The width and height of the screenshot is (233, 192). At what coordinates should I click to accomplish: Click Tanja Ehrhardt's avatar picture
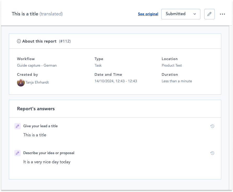tap(21, 83)
